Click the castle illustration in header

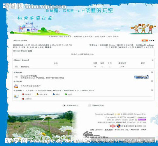point(28,27)
